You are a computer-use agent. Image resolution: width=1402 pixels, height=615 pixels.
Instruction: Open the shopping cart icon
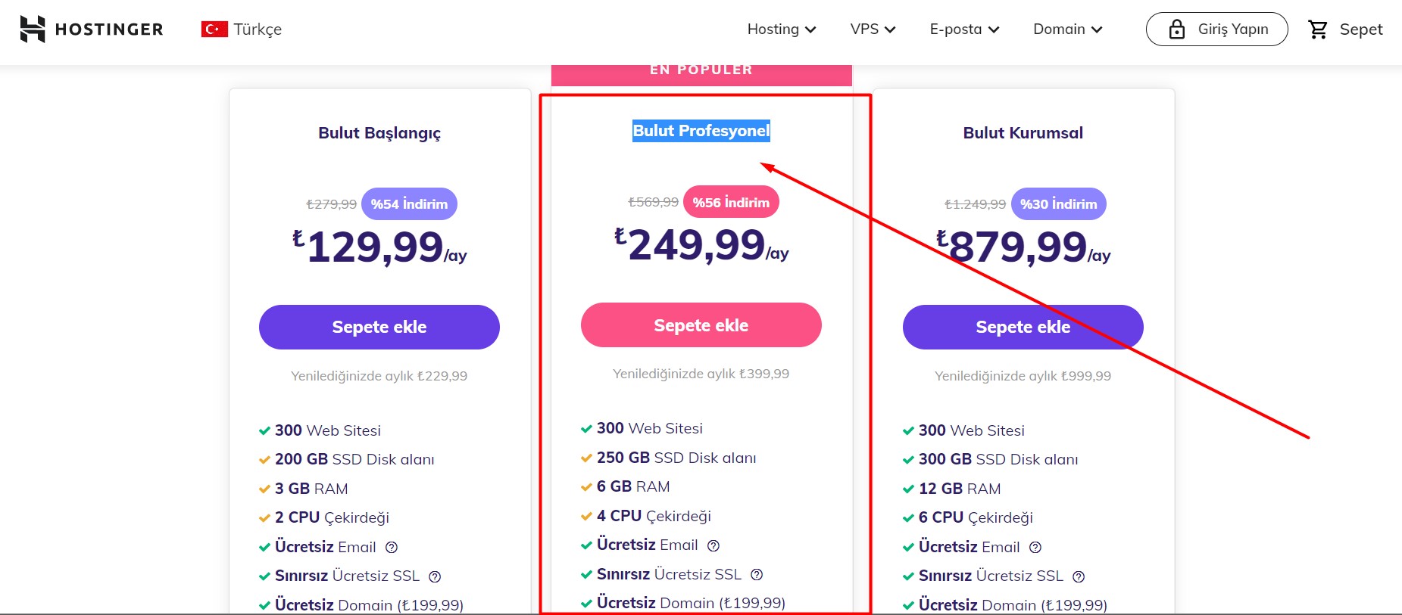[1318, 30]
